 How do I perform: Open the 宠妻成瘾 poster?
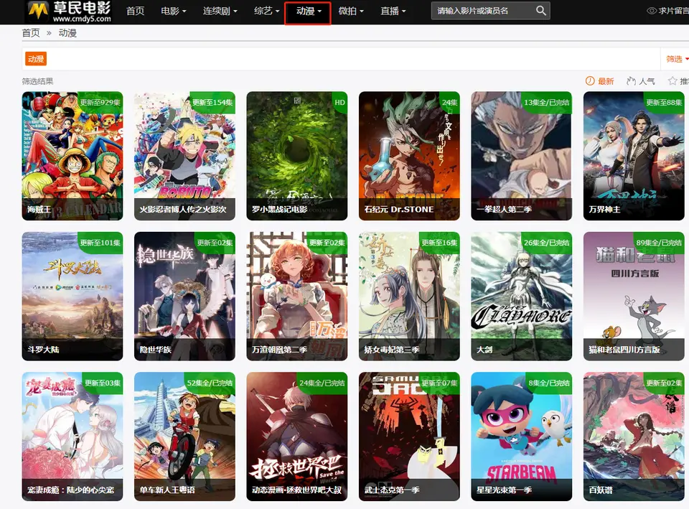(72, 436)
